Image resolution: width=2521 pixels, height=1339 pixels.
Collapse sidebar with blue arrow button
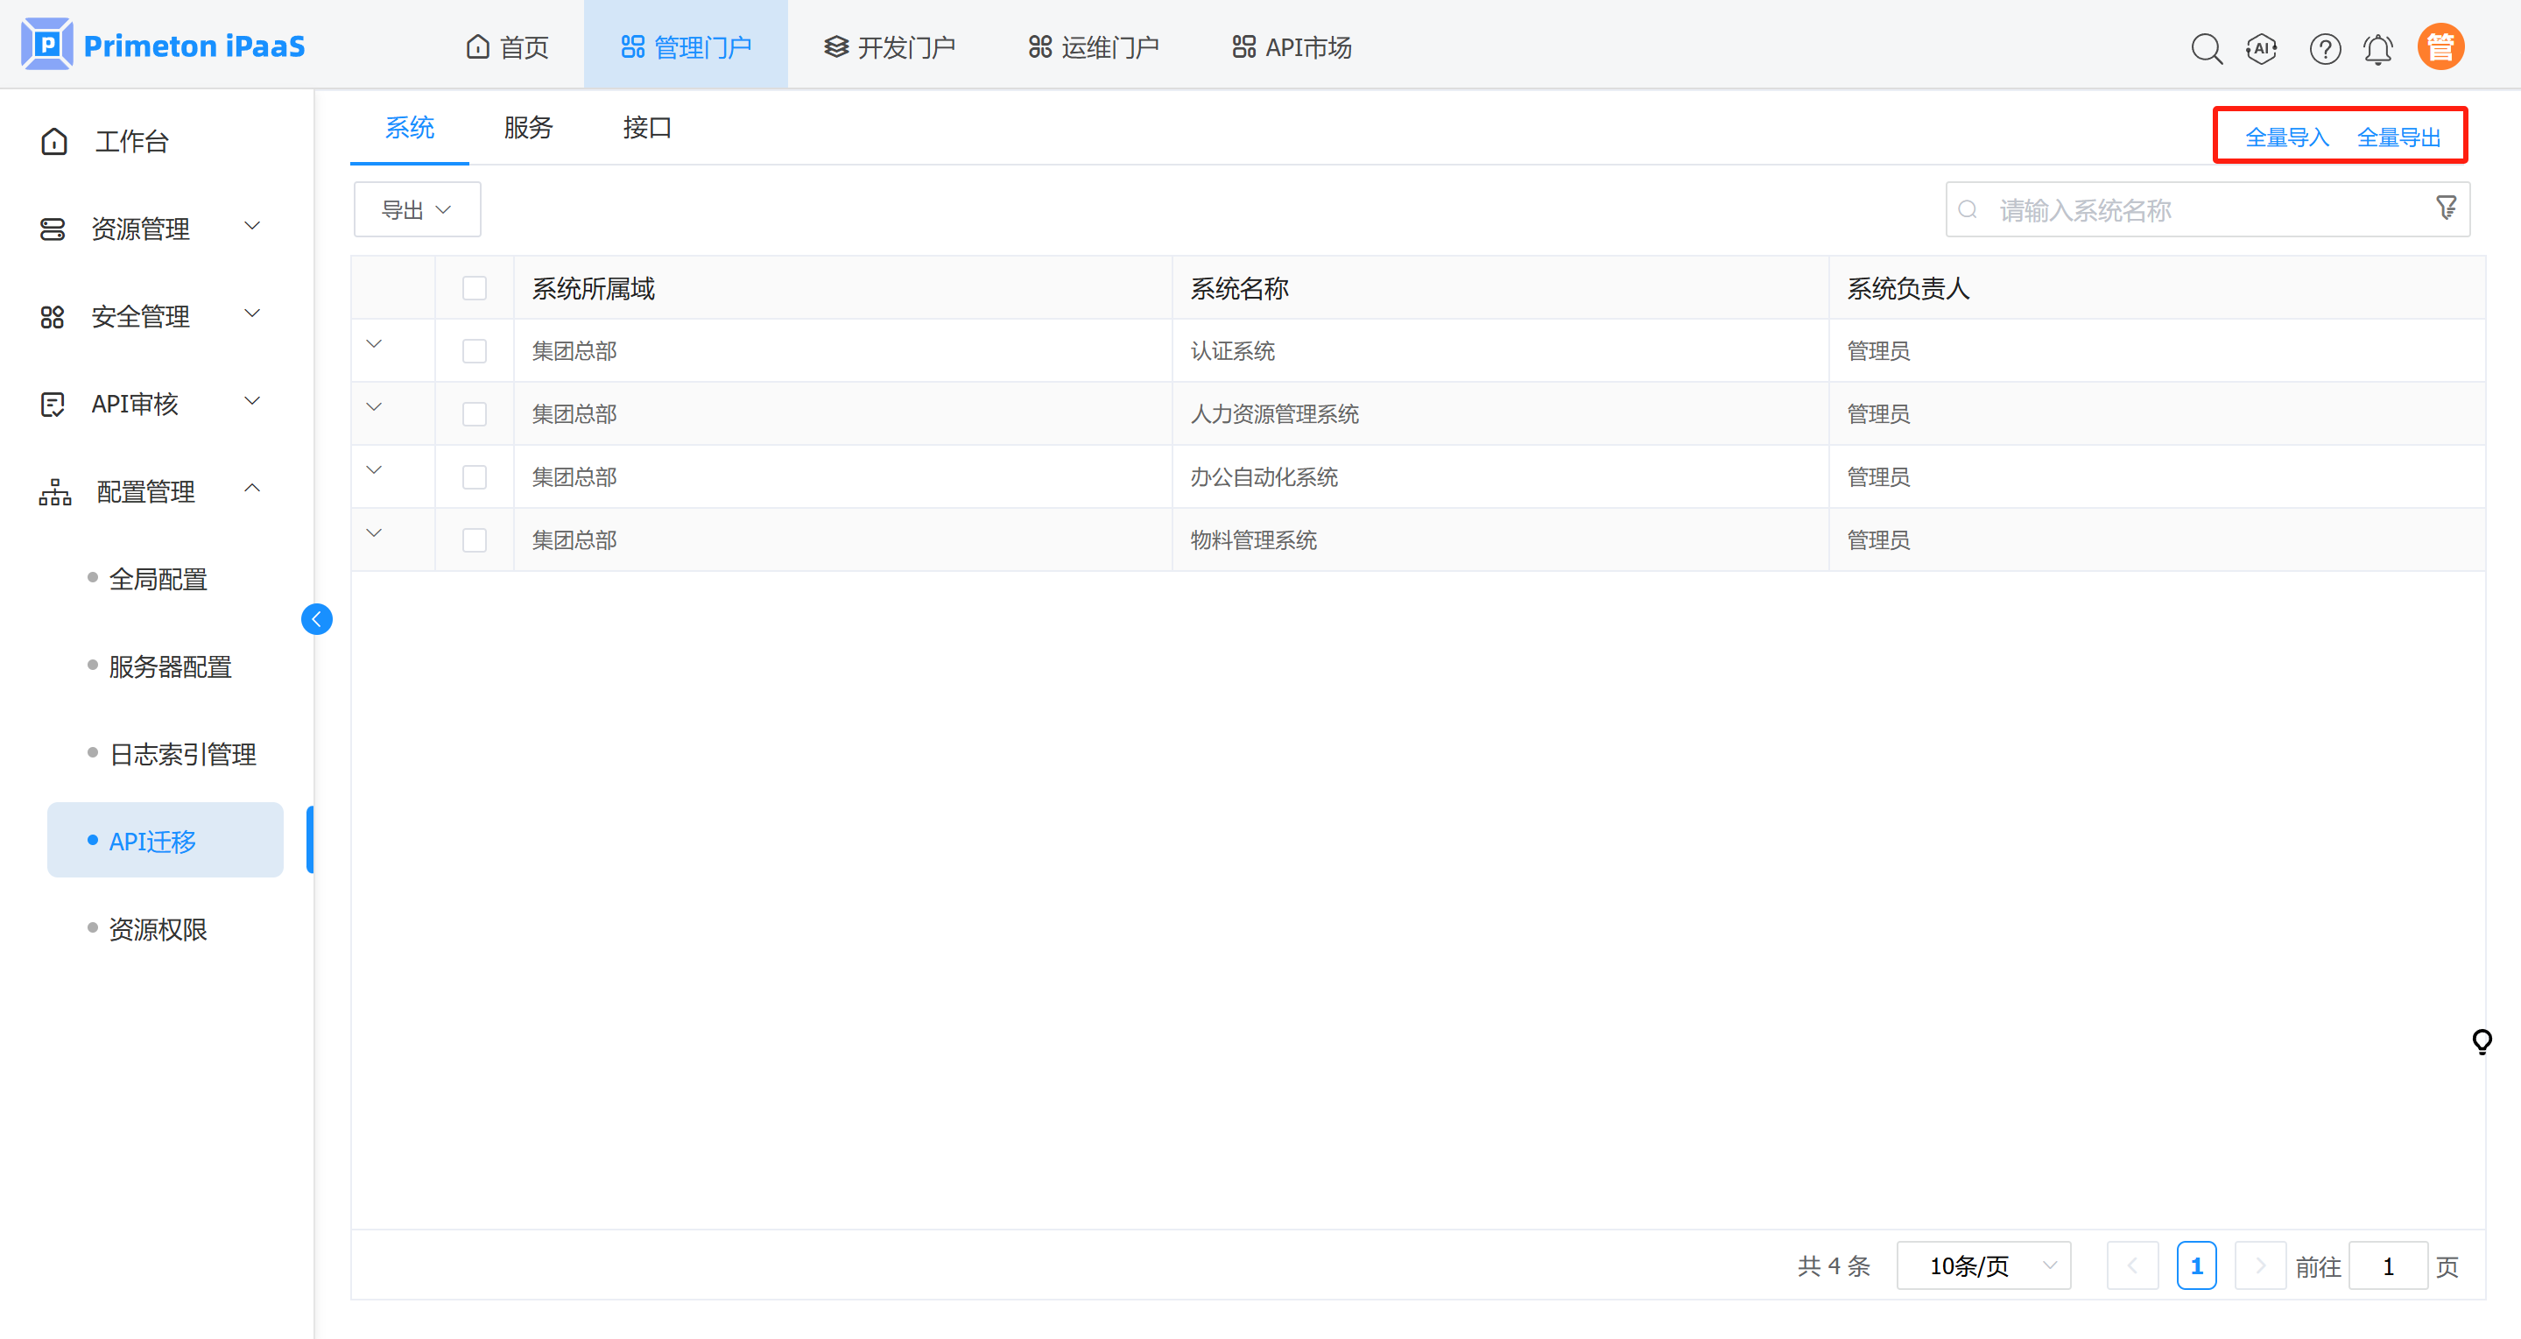click(x=316, y=618)
